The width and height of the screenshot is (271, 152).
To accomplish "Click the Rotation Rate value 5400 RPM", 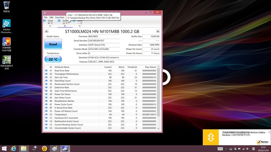I will [x=151, y=45].
